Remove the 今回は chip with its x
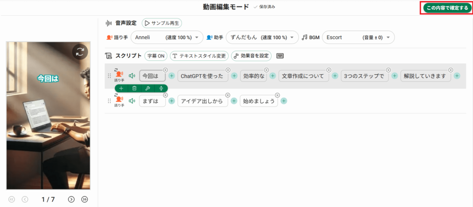Image resolution: width=473 pixels, height=207 pixels. click(x=165, y=70)
